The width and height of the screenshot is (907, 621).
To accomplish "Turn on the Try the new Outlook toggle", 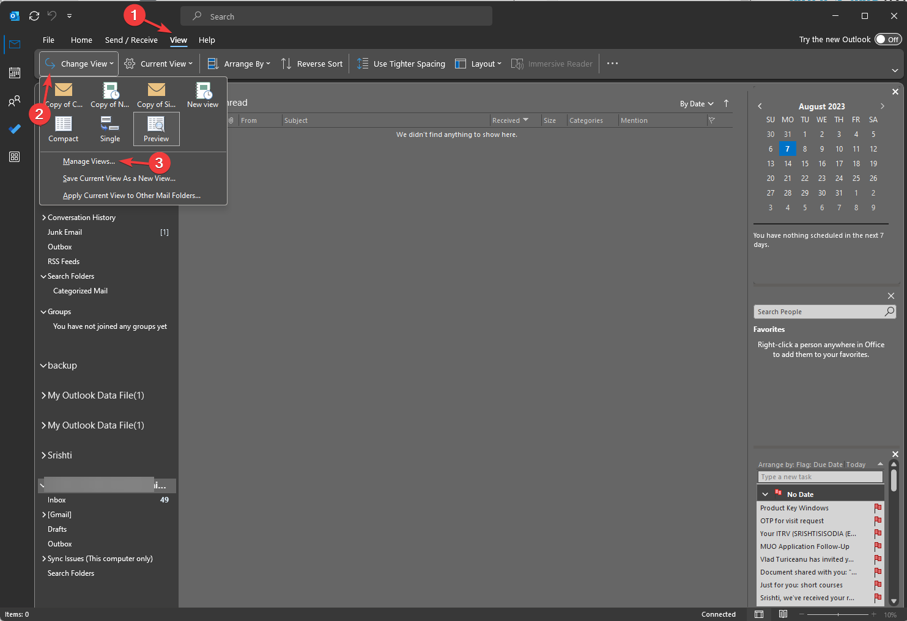I will [887, 39].
